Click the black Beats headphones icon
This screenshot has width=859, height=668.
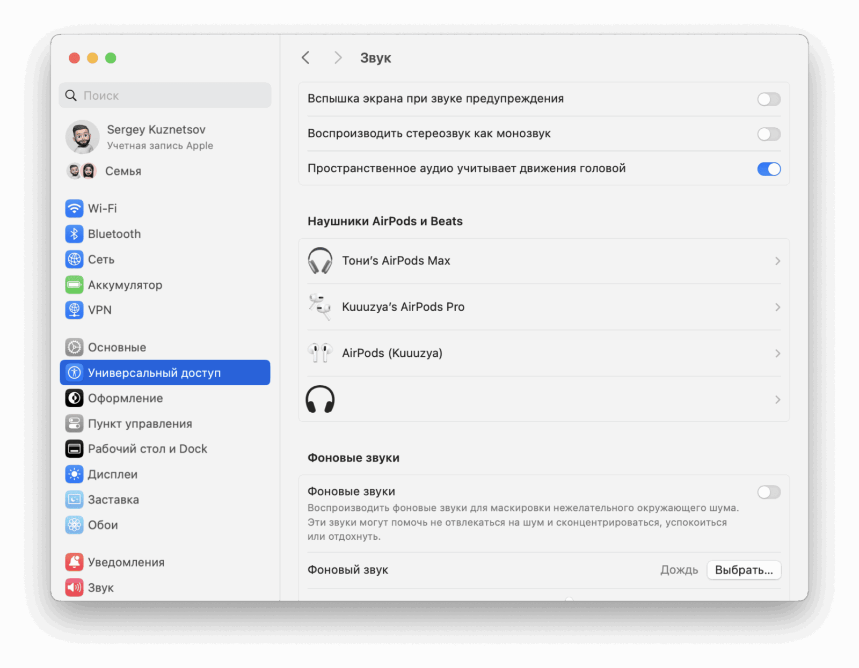(x=320, y=399)
